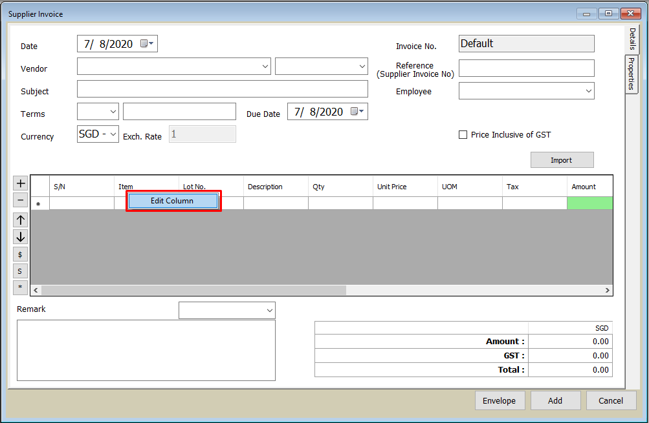
Task: Click the terms description text field
Action: pyautogui.click(x=179, y=112)
